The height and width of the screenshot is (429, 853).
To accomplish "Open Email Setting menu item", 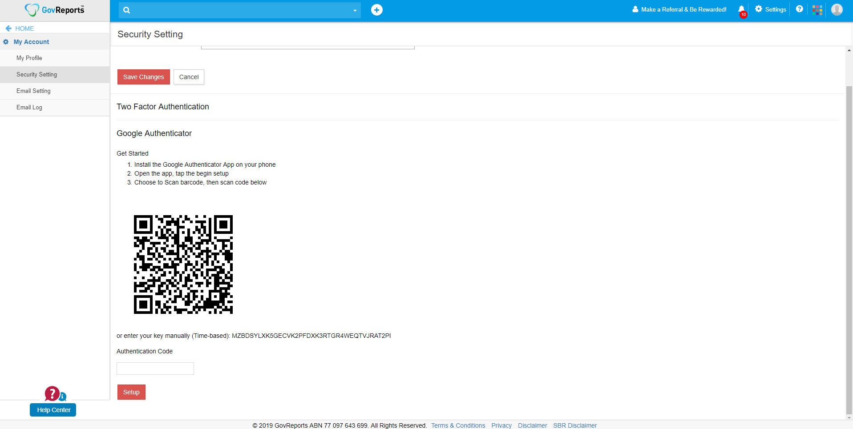I will click(55, 91).
